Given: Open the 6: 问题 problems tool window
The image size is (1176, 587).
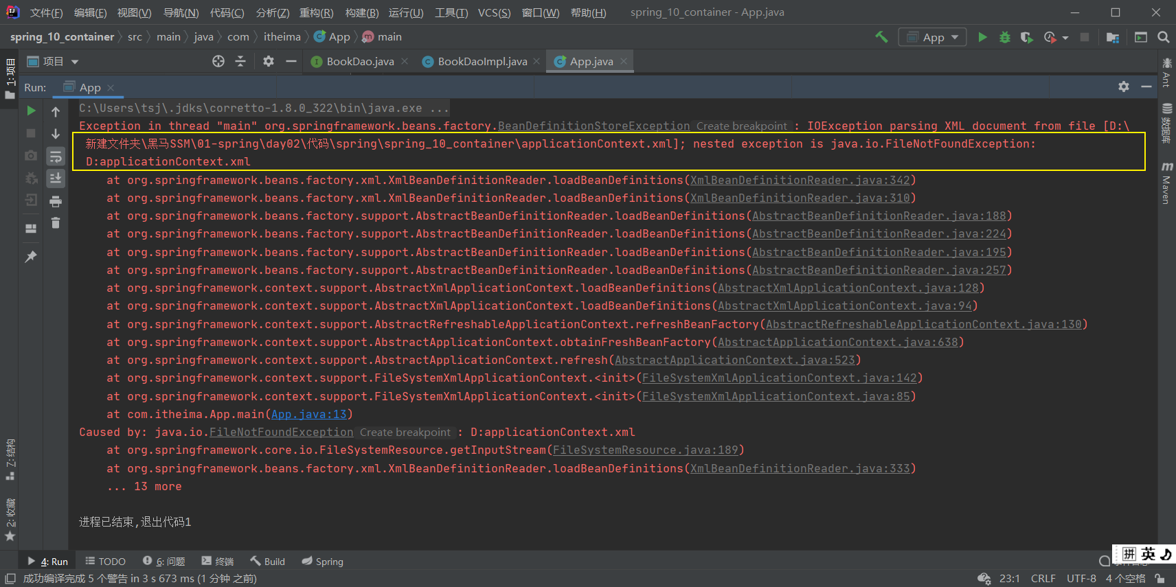Looking at the screenshot, I should pos(163,561).
